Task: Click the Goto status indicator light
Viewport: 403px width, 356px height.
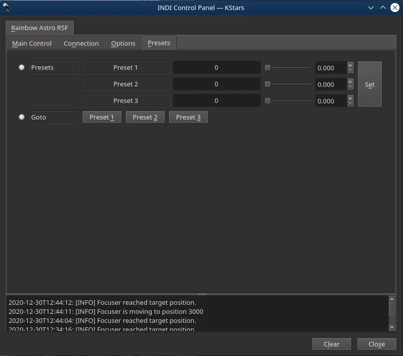Action: (22, 117)
